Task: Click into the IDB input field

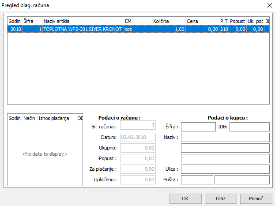Action: pos(249,127)
